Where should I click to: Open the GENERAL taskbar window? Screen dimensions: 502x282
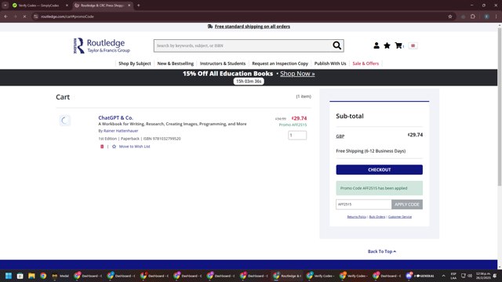[x=421, y=276]
